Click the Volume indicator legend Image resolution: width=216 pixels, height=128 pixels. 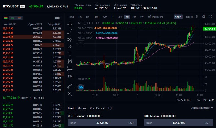click(x=84, y=79)
